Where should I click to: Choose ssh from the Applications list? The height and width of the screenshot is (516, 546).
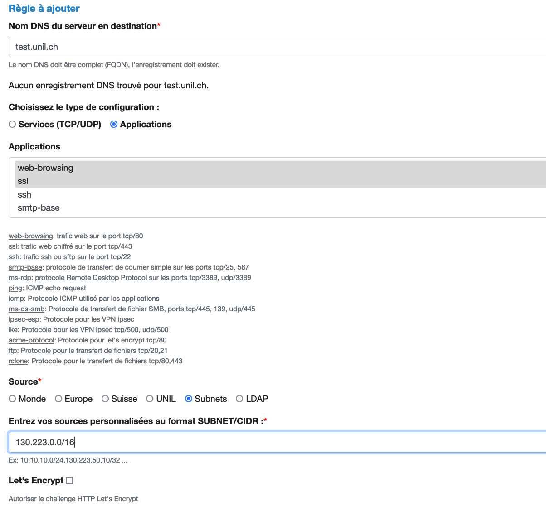pos(24,194)
